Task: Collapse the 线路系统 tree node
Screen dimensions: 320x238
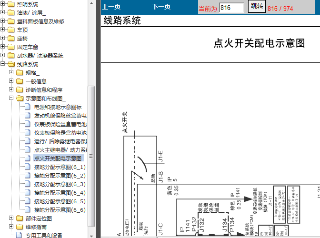Action: click(x=2, y=64)
